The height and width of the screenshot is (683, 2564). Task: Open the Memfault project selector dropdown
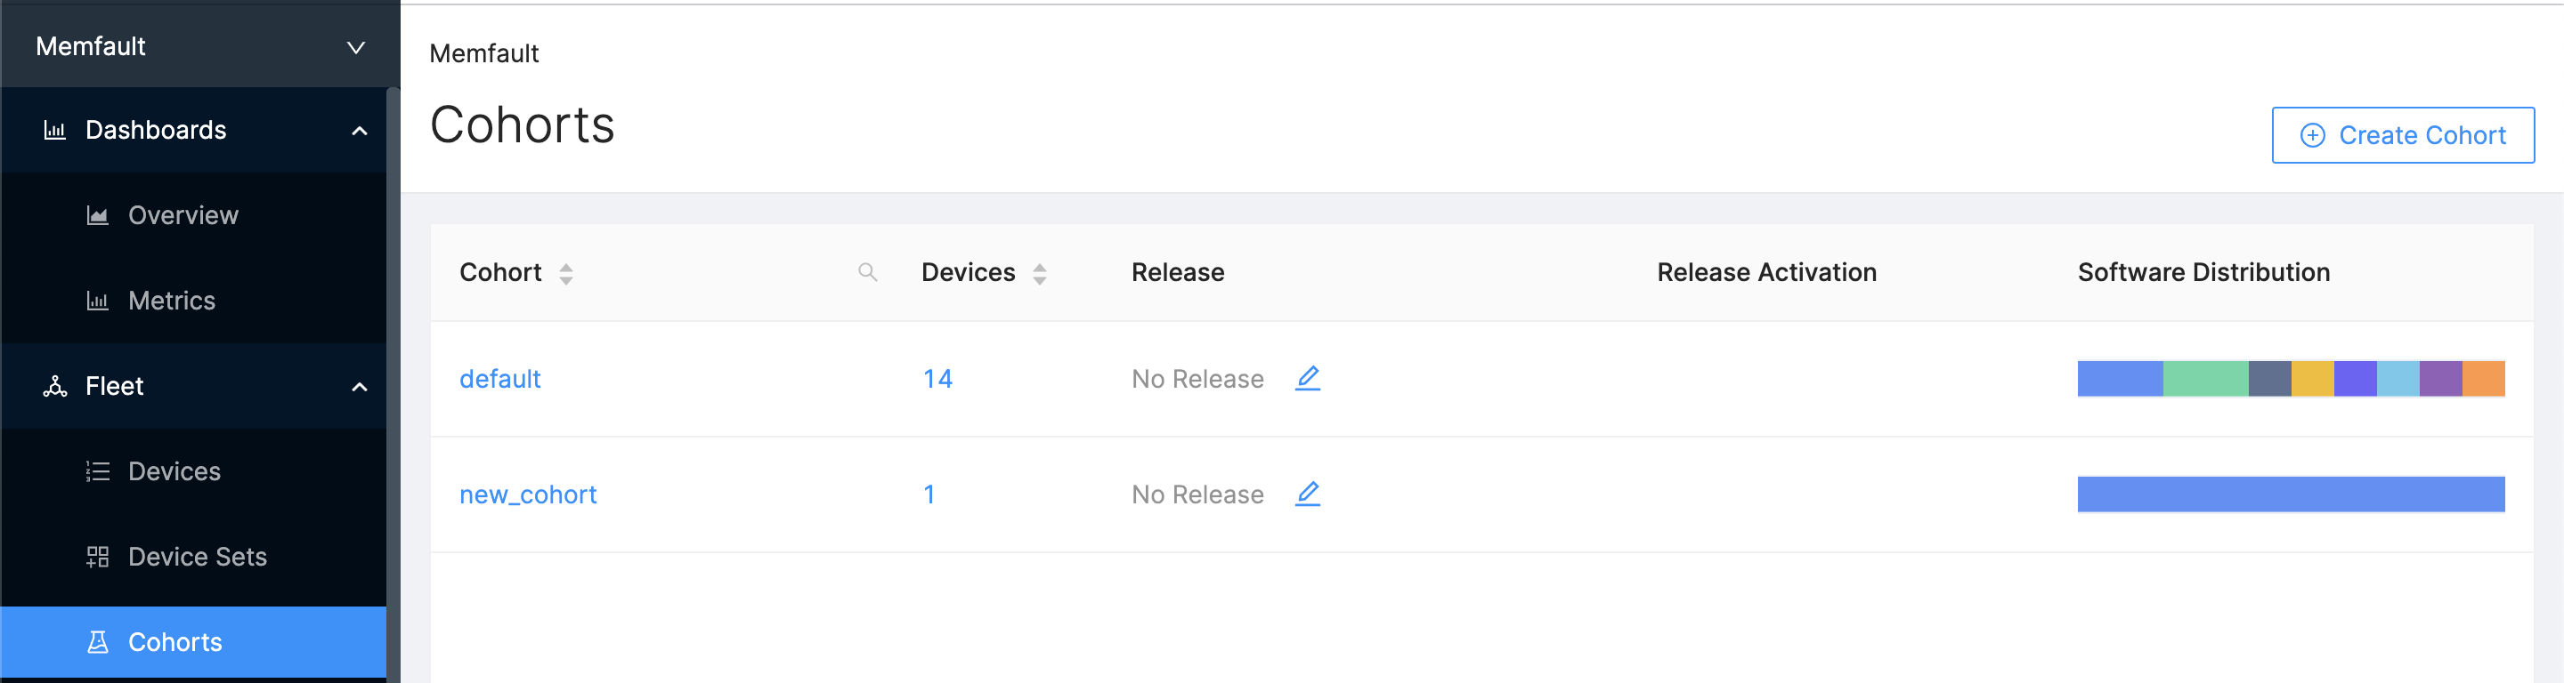point(200,45)
